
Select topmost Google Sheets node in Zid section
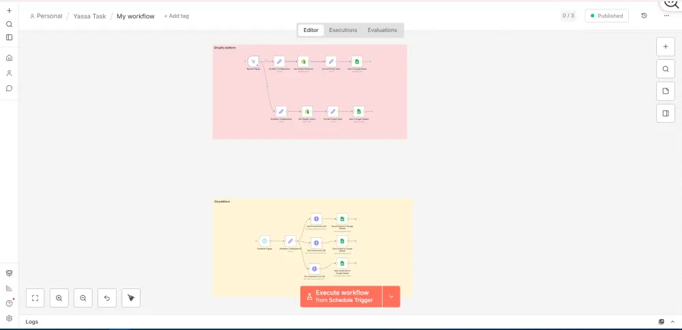342,219
